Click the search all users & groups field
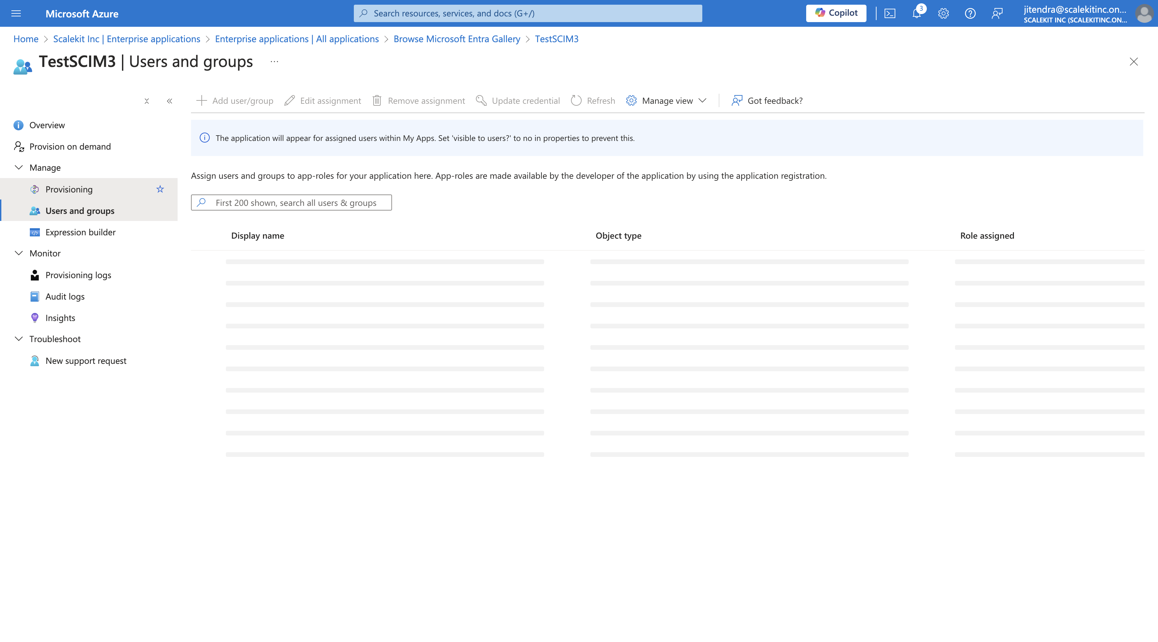Viewport: 1158px width, 642px height. point(291,203)
